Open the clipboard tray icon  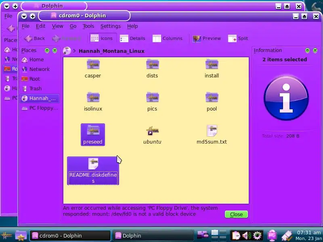[x=236, y=236]
